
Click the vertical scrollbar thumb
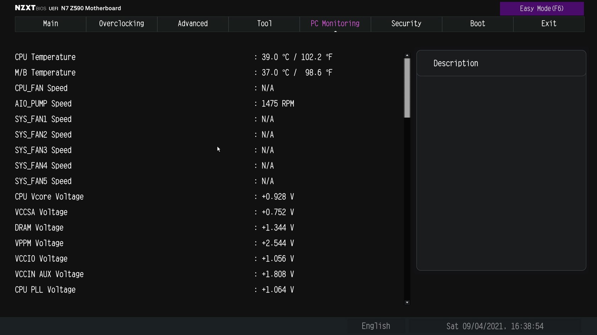pyautogui.click(x=407, y=88)
